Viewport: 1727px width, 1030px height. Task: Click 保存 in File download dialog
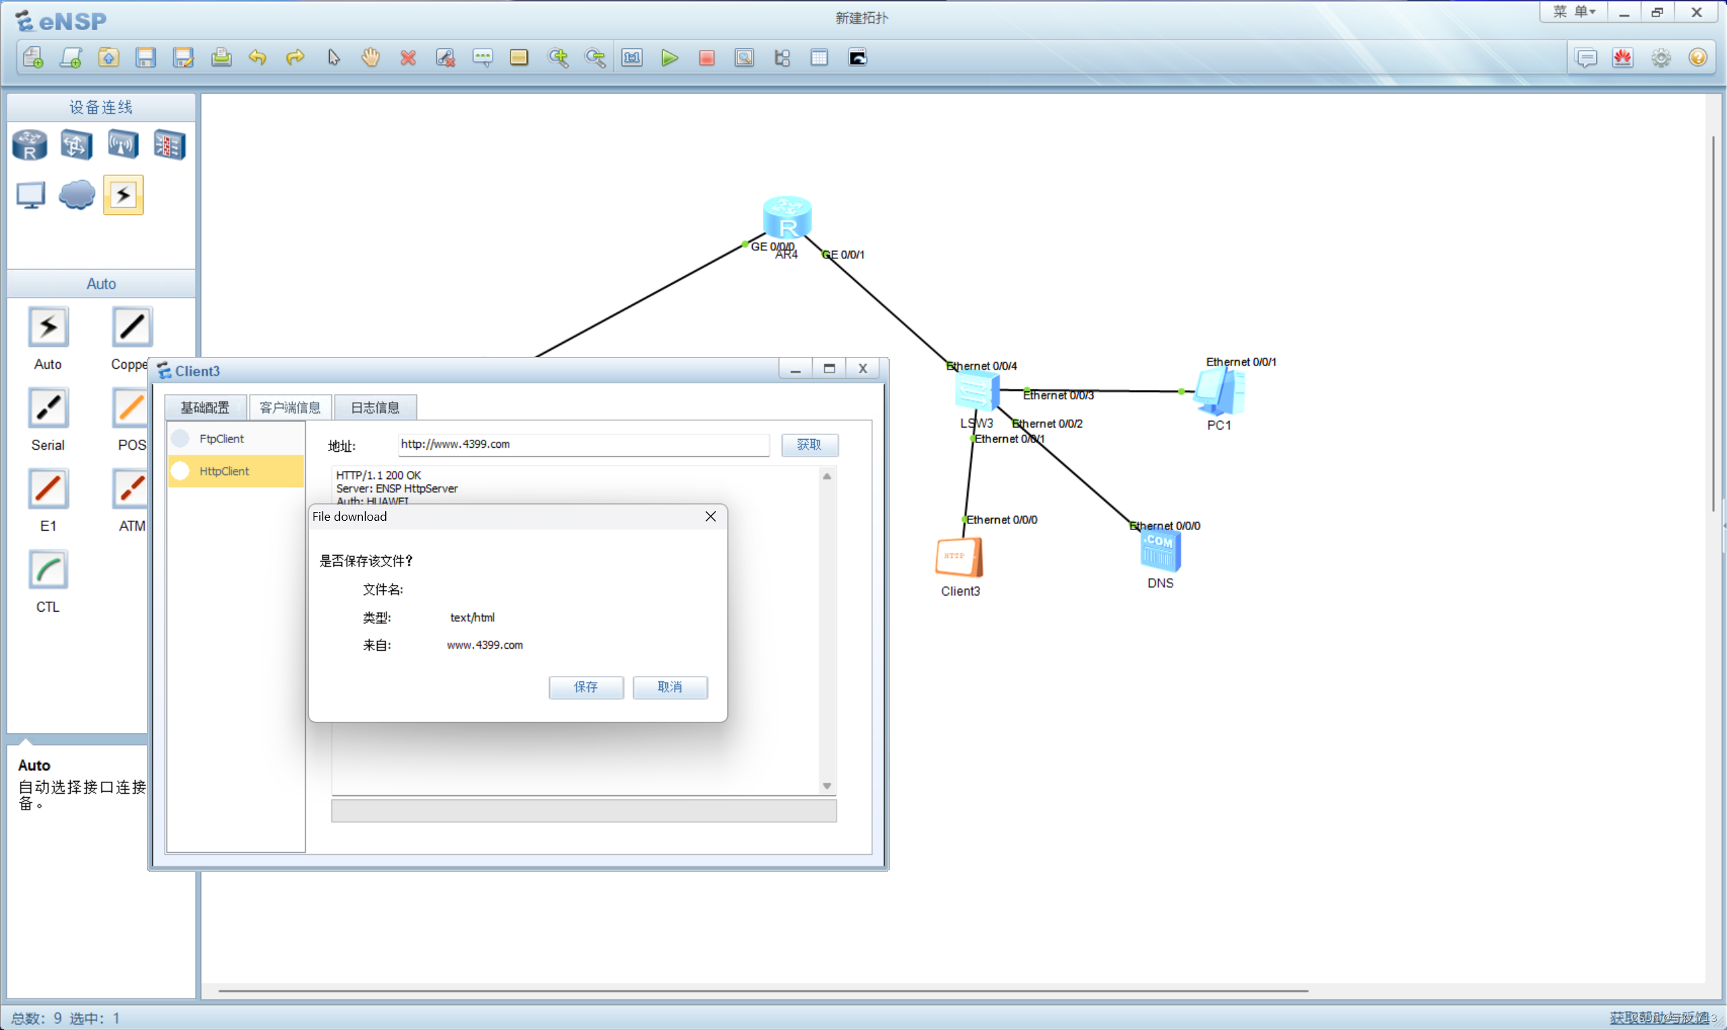pos(586,687)
